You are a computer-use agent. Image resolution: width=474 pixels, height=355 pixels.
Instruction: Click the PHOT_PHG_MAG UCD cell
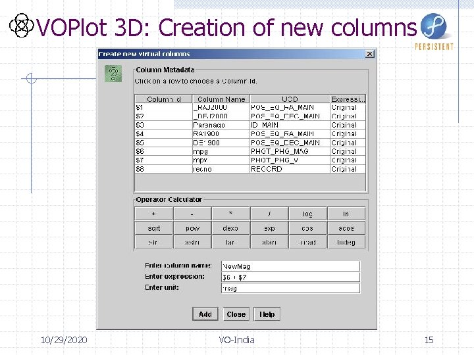click(290, 151)
